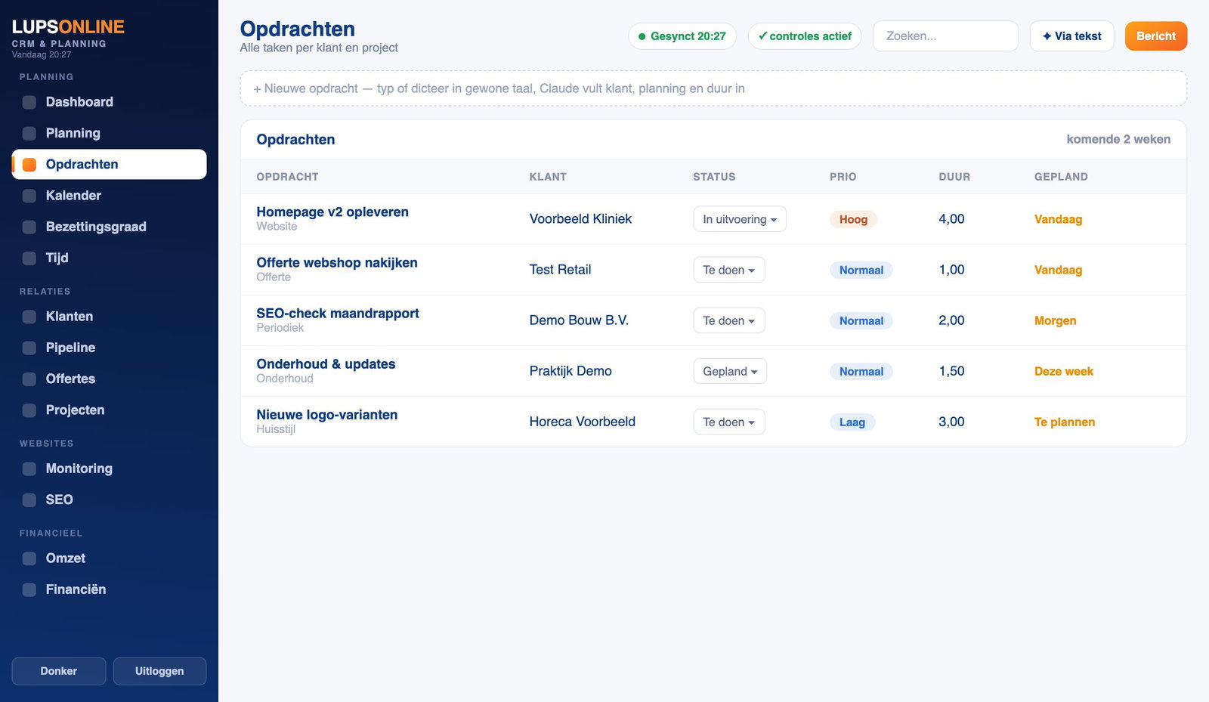Image resolution: width=1209 pixels, height=702 pixels.
Task: Open the status dropdown for Homepage v2 opleveren
Action: (740, 219)
